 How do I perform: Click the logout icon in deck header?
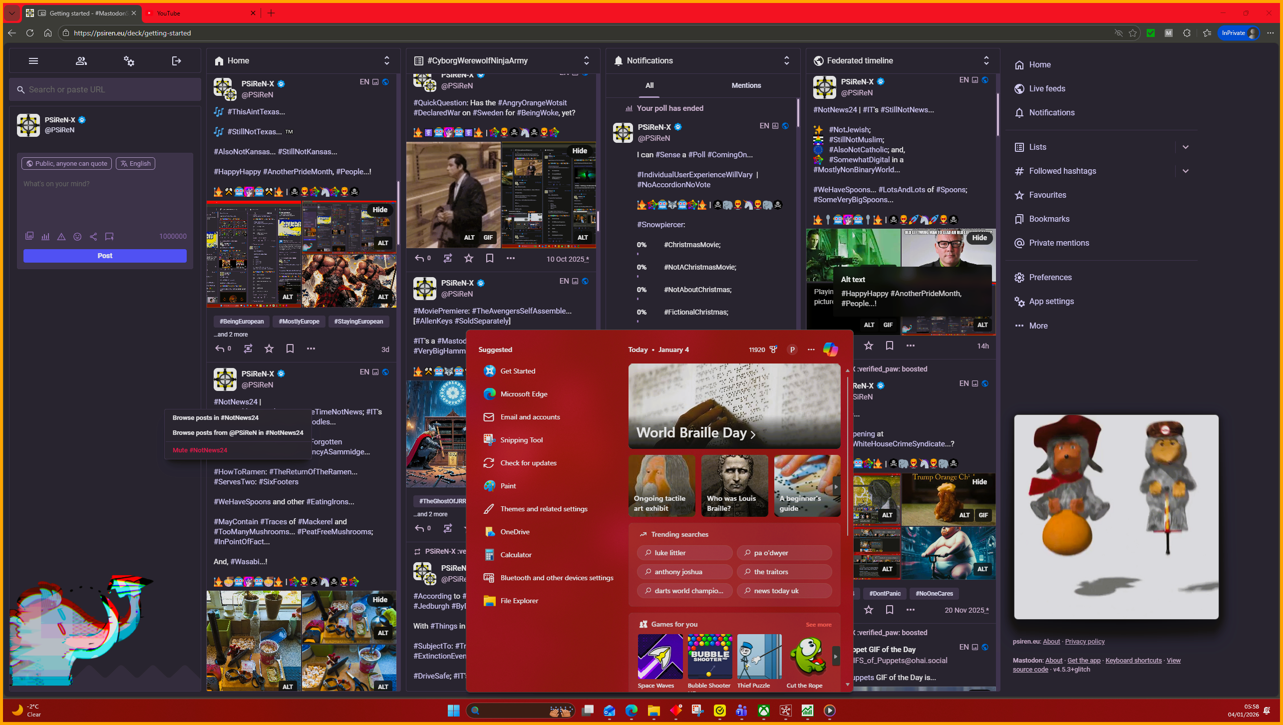(176, 61)
